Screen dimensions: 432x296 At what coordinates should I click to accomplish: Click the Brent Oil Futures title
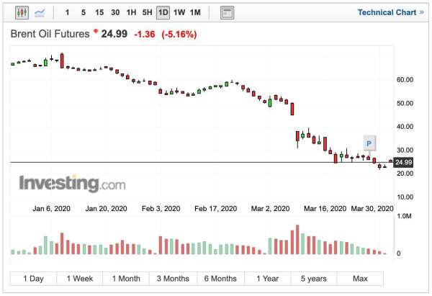50,34
